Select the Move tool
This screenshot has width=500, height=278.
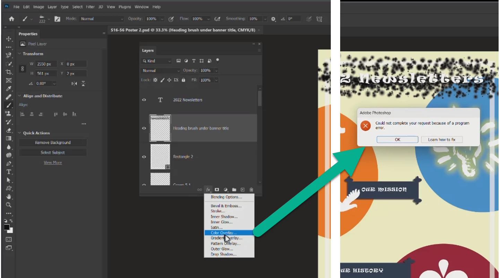(9, 39)
